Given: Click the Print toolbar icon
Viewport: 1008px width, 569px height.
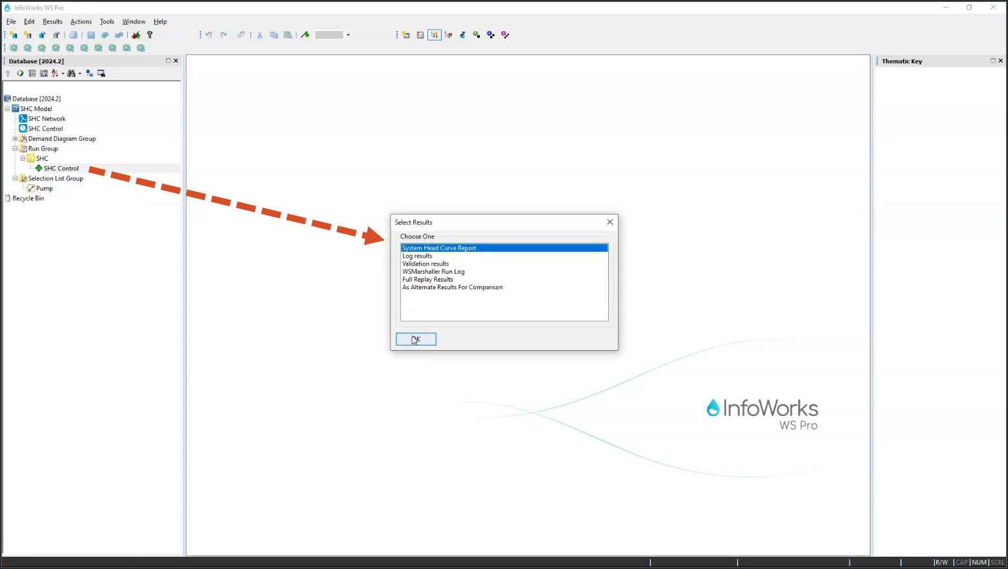Looking at the screenshot, I should (x=73, y=35).
